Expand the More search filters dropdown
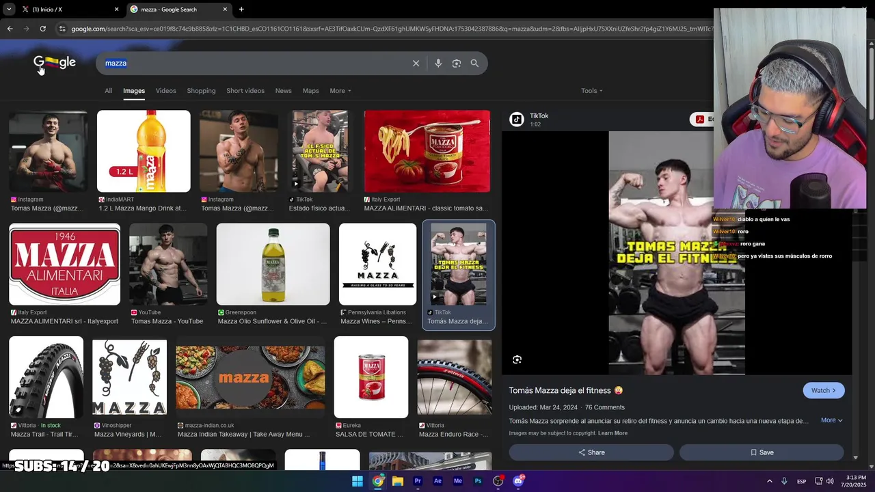Screen dimensions: 875x492 [340, 90]
